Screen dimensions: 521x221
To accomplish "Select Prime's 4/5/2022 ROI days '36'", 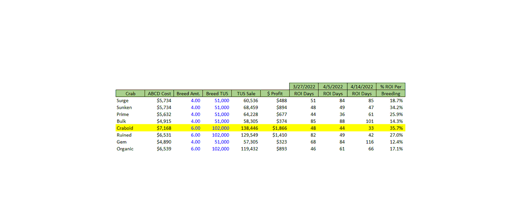I will click(x=343, y=114).
